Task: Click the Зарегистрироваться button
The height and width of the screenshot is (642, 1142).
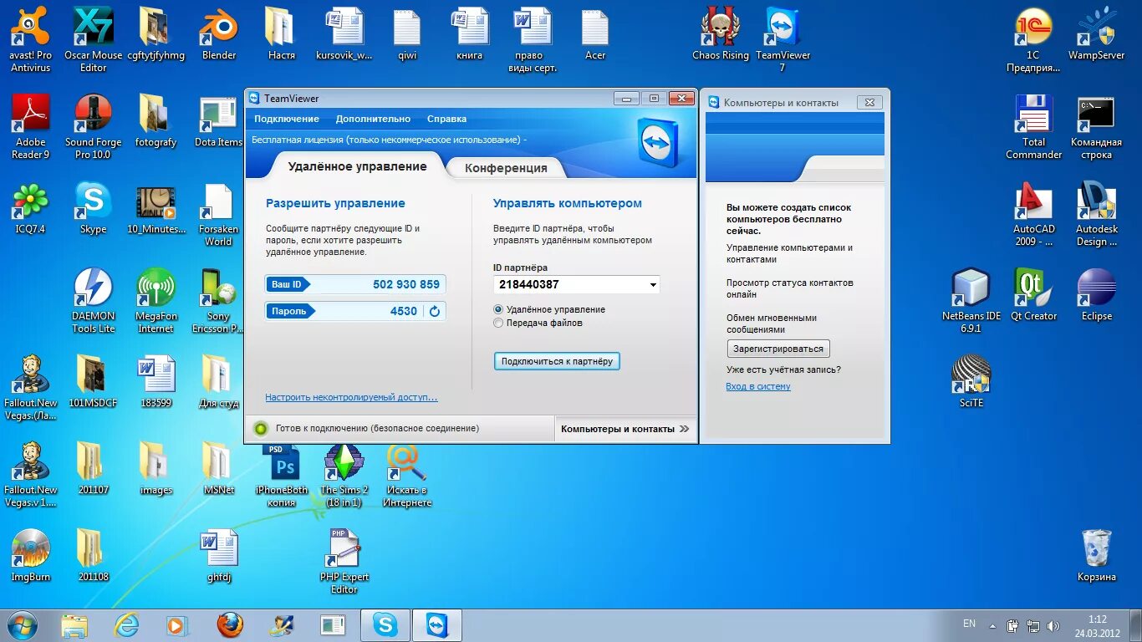Action: (778, 349)
